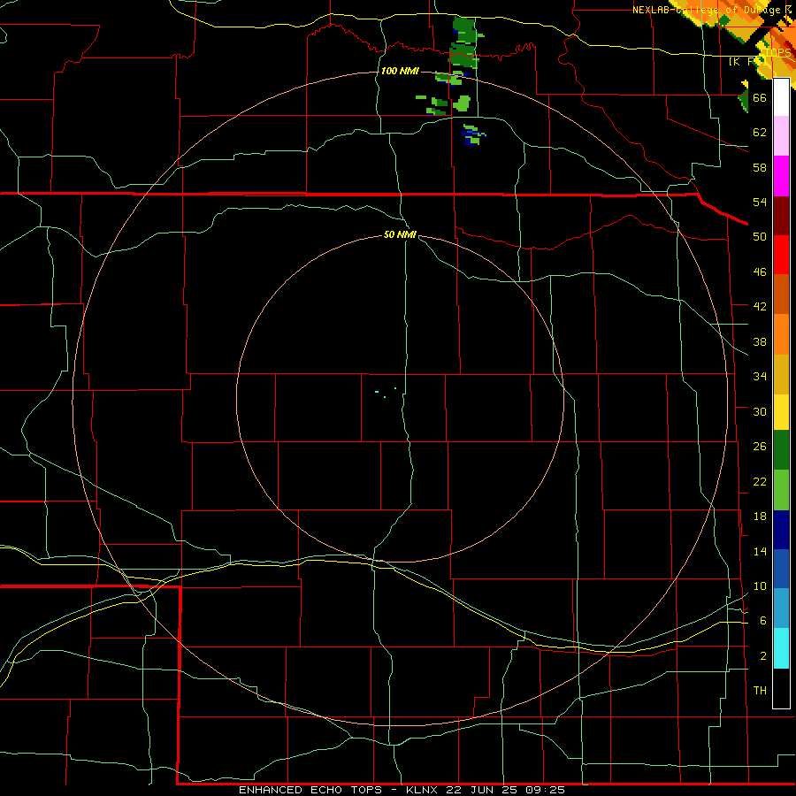
Task: Click the maroon swatch in the color legend
Action: (781, 216)
